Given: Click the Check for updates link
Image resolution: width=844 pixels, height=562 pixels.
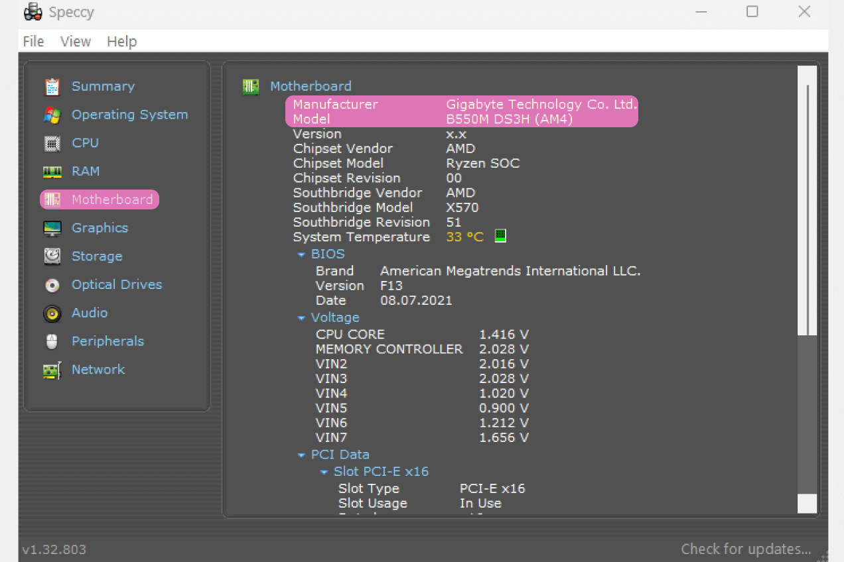Looking at the screenshot, I should (746, 549).
